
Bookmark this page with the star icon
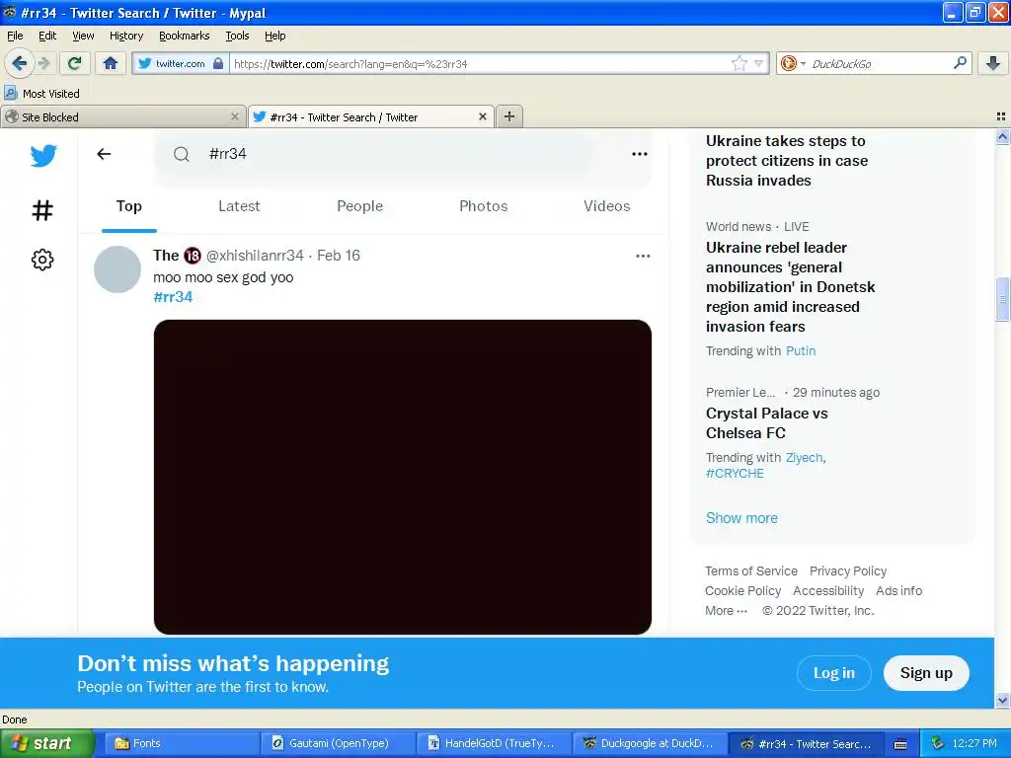739,63
